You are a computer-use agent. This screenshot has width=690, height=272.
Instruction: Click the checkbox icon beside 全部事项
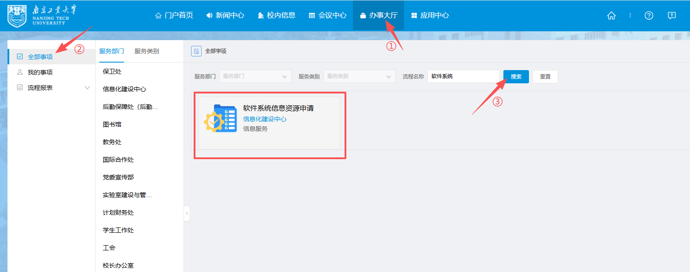(20, 56)
